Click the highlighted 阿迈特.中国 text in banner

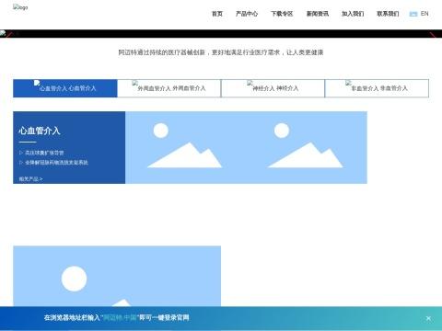(120, 317)
